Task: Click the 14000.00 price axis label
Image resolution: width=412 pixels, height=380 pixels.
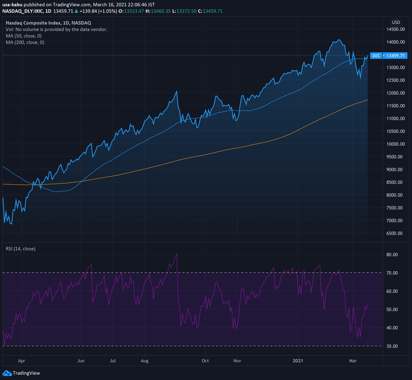Action: coord(395,42)
